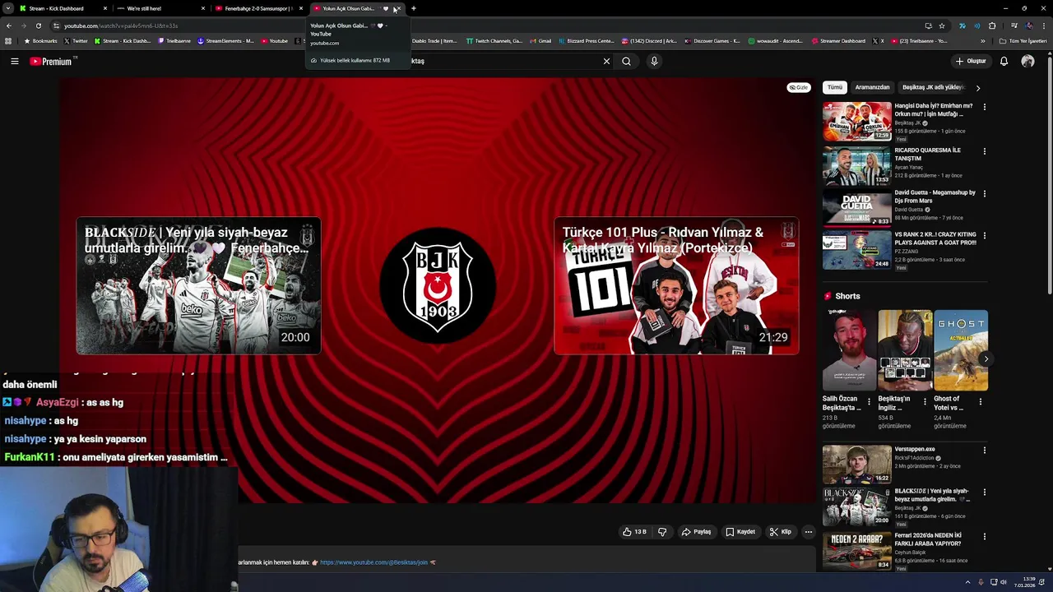Screen dimensions: 1053x592
Task: Open options for VS RANK 2 KR video
Action: pos(984,237)
